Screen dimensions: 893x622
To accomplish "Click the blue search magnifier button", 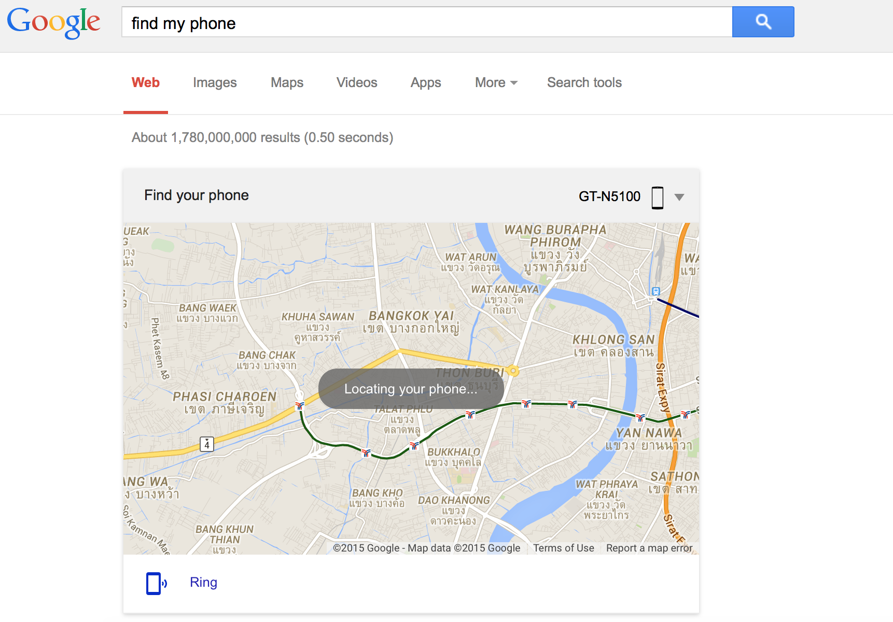I will [x=763, y=22].
